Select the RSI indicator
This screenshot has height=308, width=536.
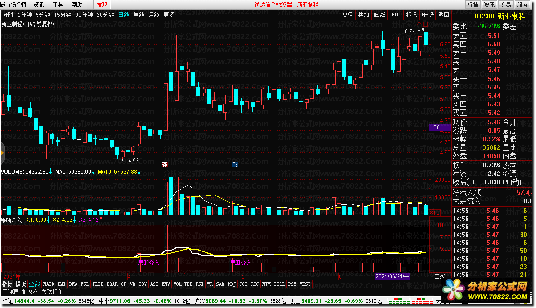tap(200, 284)
